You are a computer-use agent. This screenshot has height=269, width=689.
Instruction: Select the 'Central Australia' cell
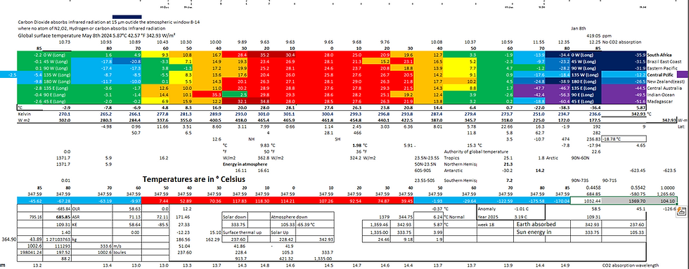[663, 88]
